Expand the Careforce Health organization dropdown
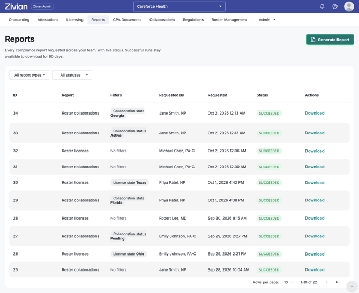This screenshot has width=359, height=293. 179,6
